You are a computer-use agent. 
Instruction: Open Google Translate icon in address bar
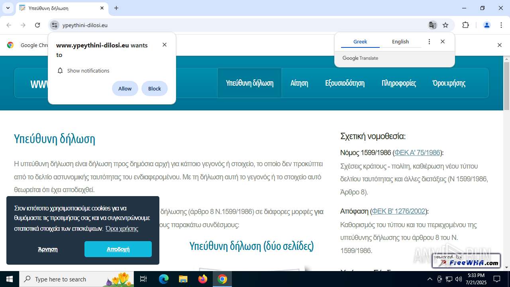(432, 25)
